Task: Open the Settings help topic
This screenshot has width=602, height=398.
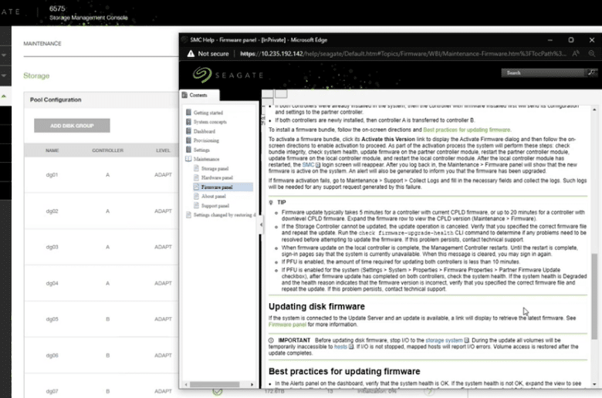Action: tap(201, 150)
